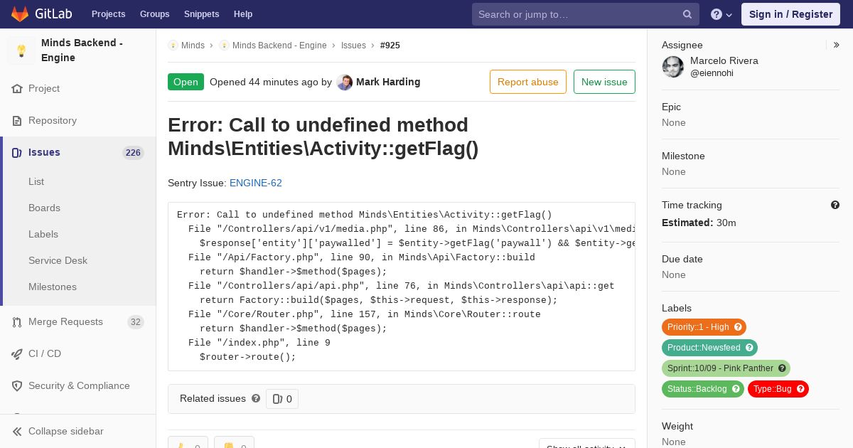This screenshot has width=853, height=448.
Task: Click the Security & Compliance shield icon
Action: coord(17,386)
